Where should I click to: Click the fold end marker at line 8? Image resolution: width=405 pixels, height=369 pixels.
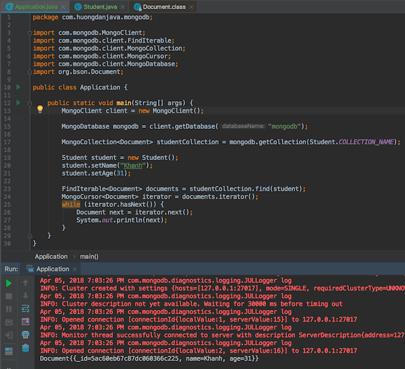pyautogui.click(x=30, y=72)
